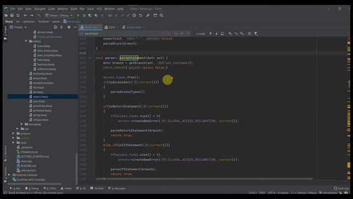Open the Project view selector dropdown
Viewport: 353px width, 199px height.
coord(18,27)
